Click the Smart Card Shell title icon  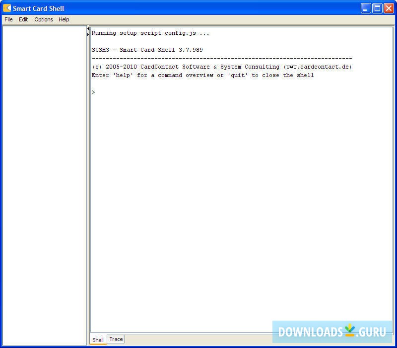[x=7, y=8]
